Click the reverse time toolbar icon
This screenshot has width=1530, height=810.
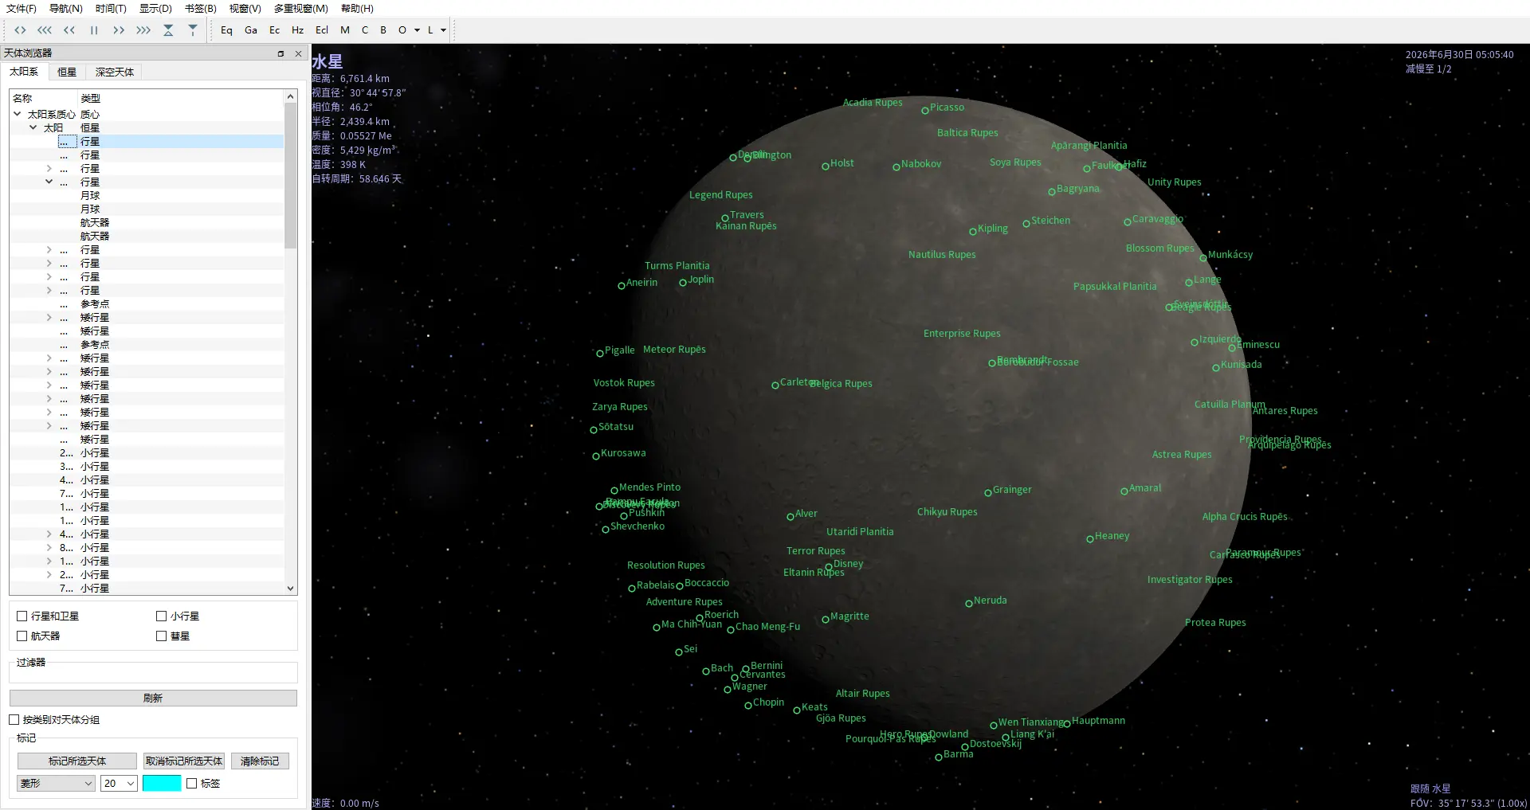pyautogui.click(x=20, y=30)
